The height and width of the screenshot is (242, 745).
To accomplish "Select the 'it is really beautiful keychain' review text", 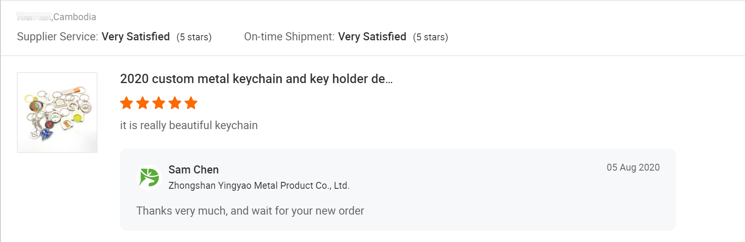I will [x=189, y=125].
